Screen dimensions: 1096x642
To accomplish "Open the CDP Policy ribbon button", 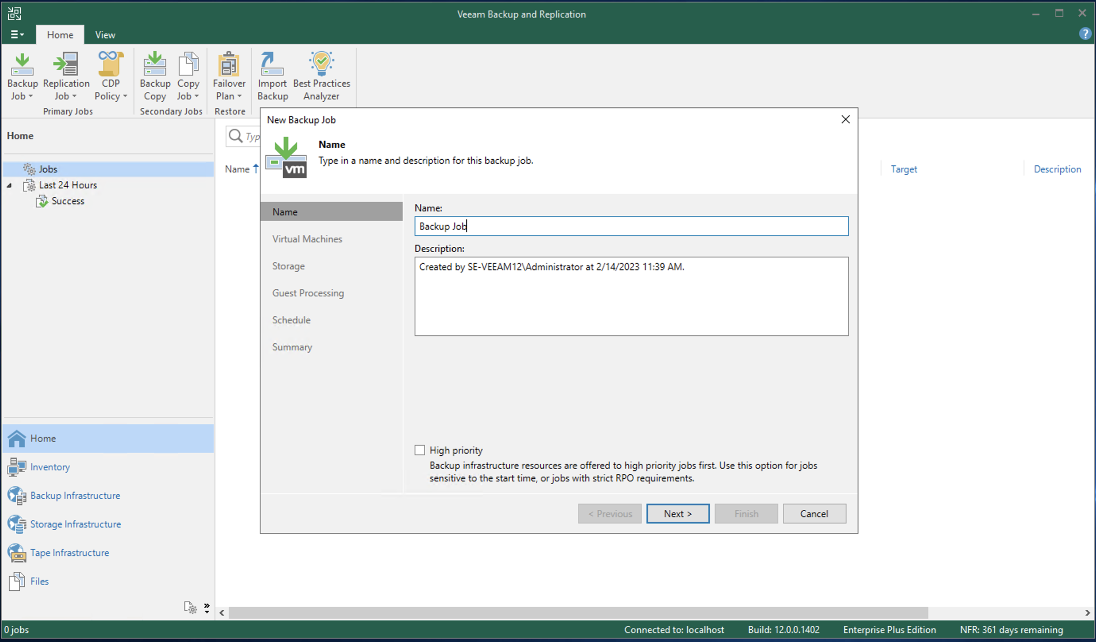I will [110, 76].
